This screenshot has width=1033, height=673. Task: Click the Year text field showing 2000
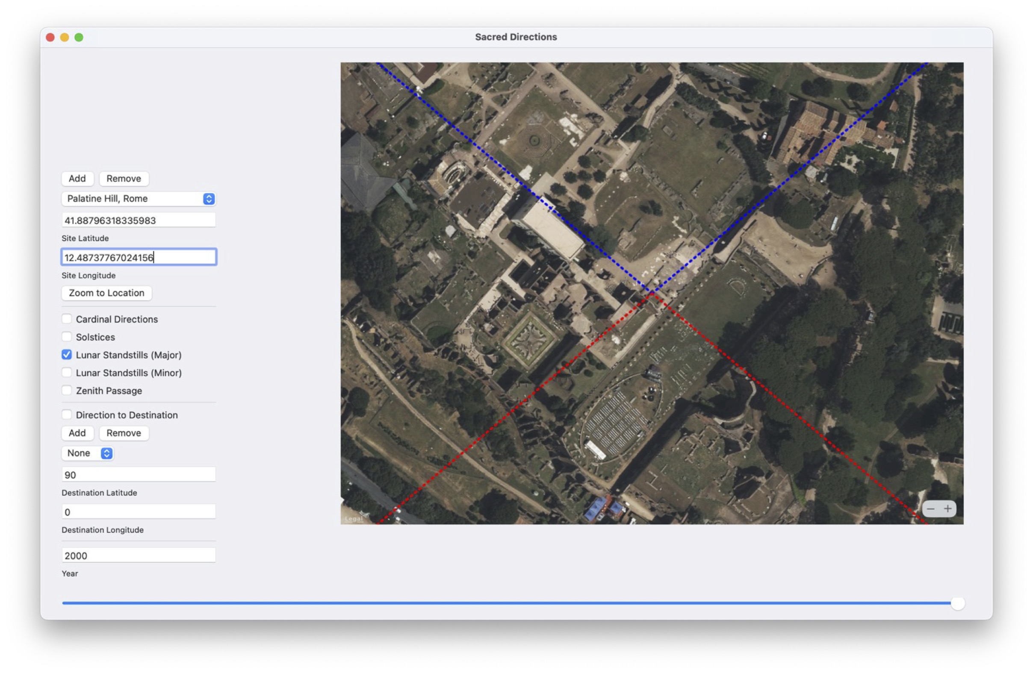[x=139, y=555]
